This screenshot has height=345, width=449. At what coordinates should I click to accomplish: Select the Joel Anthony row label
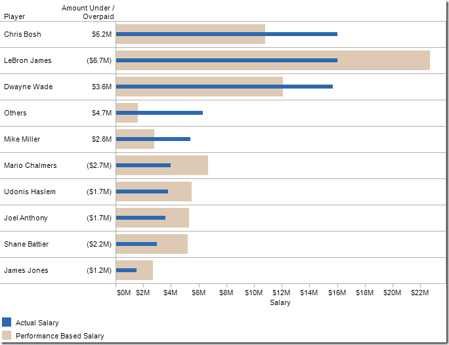[26, 218]
